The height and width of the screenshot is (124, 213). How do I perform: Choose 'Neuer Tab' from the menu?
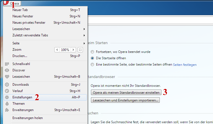(45, 10)
